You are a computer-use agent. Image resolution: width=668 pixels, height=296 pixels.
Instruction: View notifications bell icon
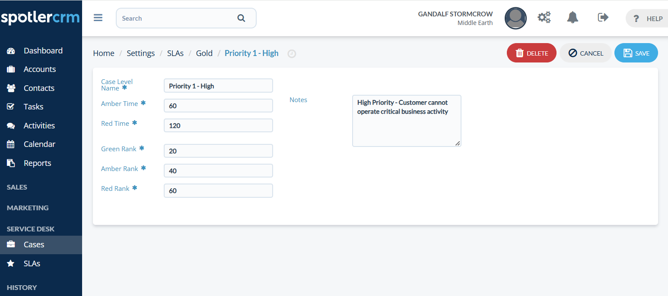pos(573,18)
